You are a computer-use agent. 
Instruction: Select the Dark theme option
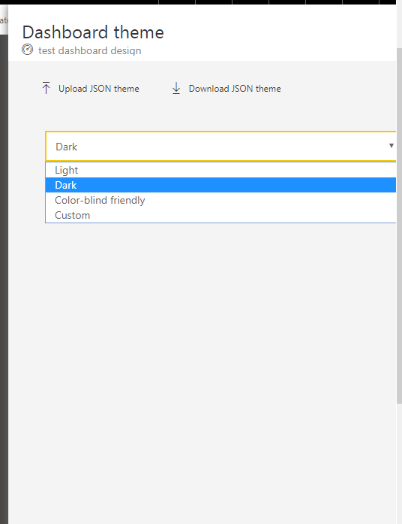point(220,185)
